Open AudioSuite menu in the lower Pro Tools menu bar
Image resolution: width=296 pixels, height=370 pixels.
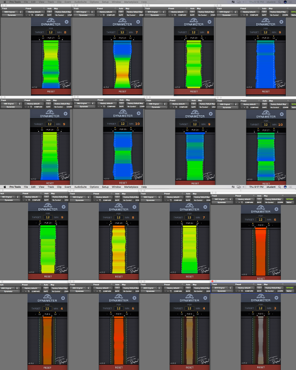click(80, 187)
